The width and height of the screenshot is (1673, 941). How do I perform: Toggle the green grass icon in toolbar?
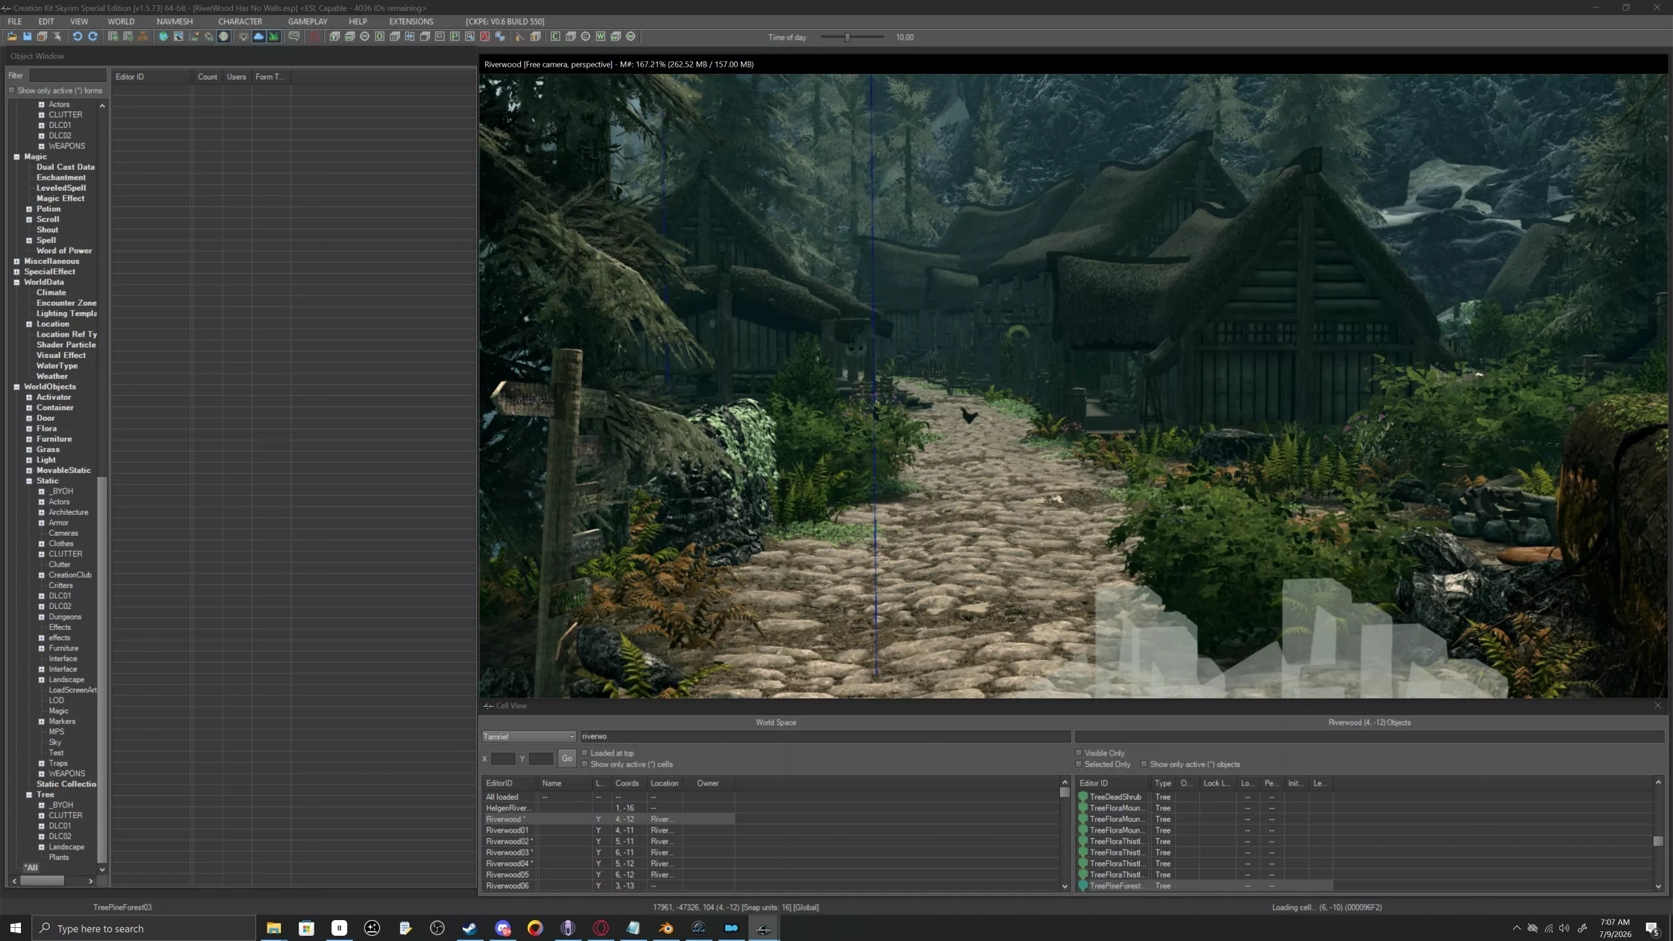pyautogui.click(x=274, y=37)
